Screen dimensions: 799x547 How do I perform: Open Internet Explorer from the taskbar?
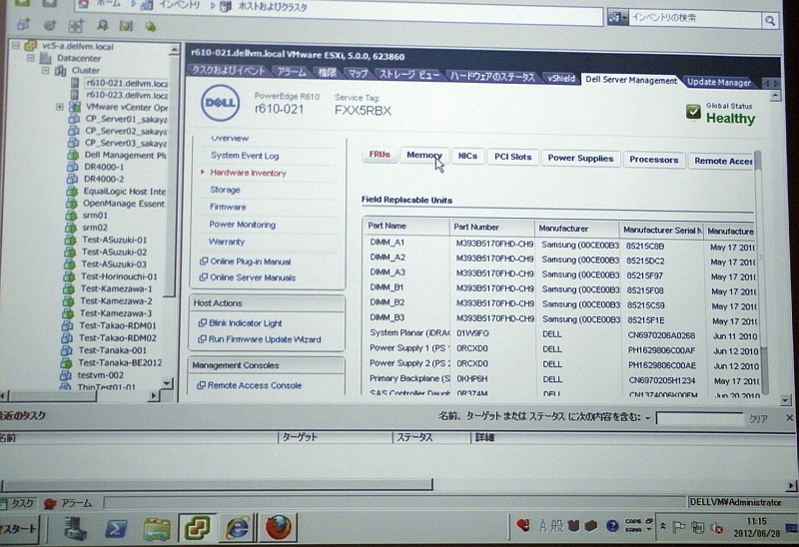(238, 528)
